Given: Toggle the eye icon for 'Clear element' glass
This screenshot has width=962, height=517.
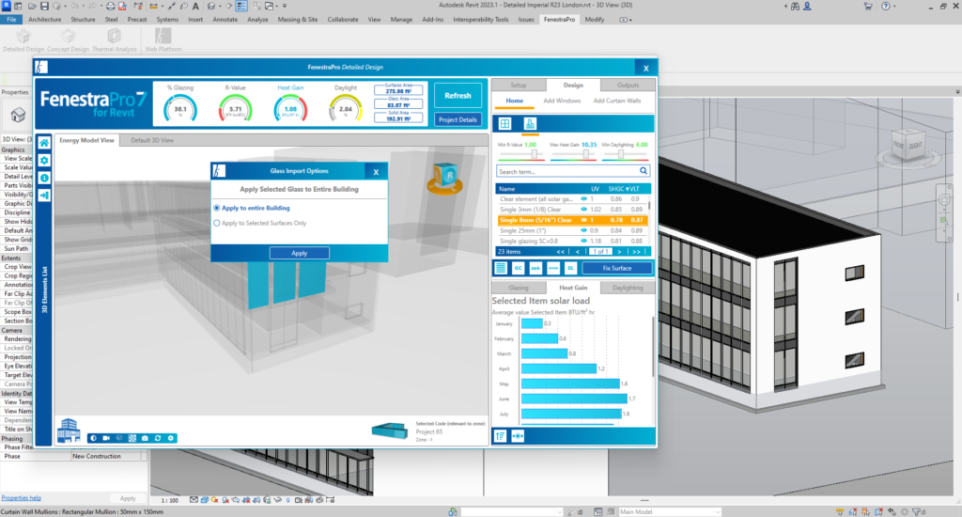Looking at the screenshot, I should pyautogui.click(x=584, y=199).
